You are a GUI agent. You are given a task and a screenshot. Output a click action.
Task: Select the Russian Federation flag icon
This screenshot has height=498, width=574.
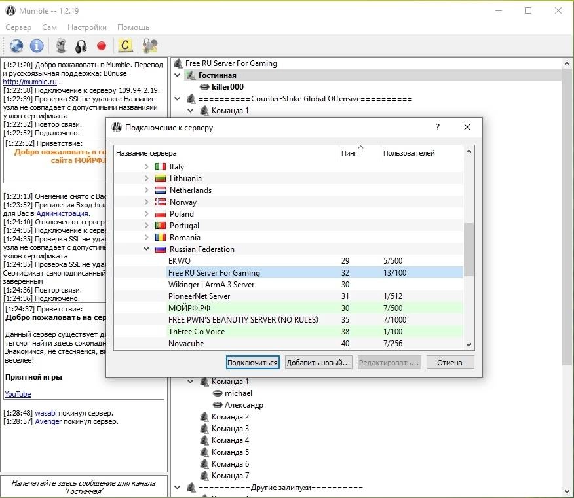point(161,249)
